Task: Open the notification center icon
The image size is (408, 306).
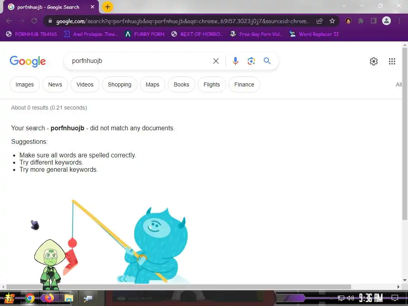Action: [395, 298]
